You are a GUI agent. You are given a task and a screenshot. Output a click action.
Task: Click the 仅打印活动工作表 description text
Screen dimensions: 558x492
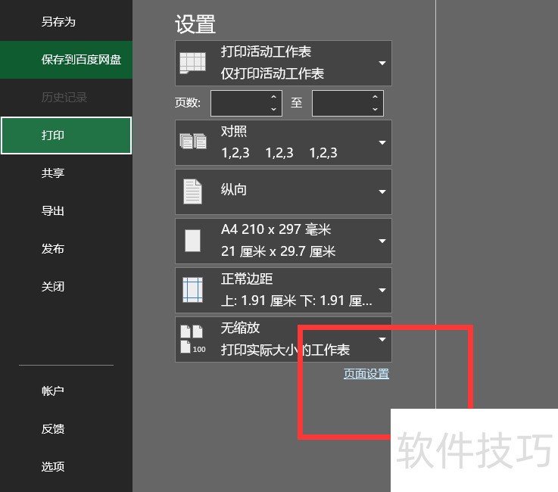(x=273, y=74)
